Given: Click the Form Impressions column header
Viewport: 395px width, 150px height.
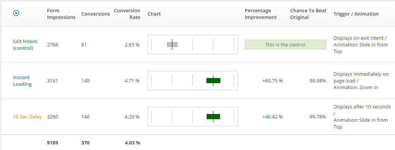Looking at the screenshot, I should click(61, 14).
